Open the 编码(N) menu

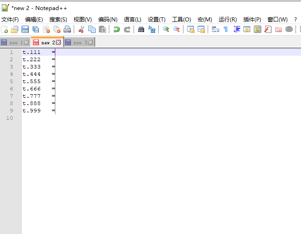pos(107,20)
